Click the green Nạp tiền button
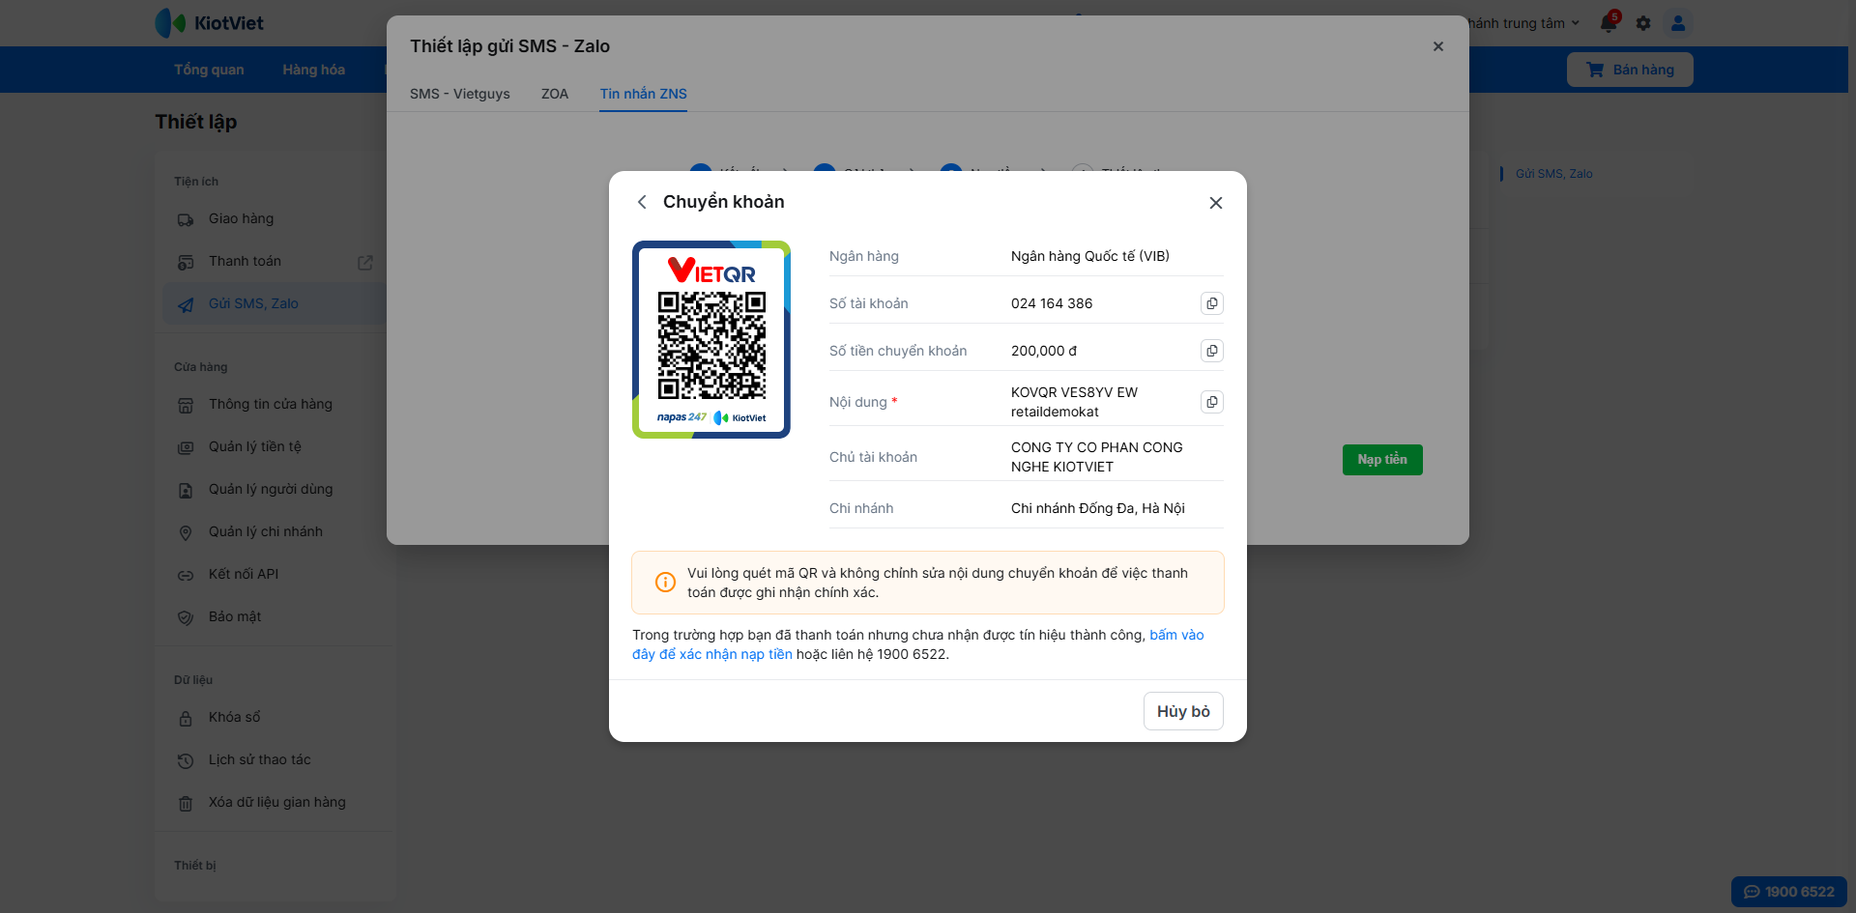This screenshot has height=913, width=1856. click(x=1382, y=460)
